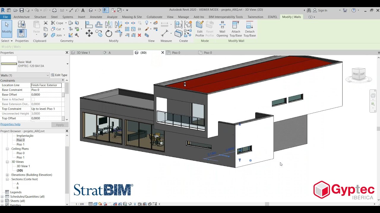Click the red Delete X icon
This screenshot has width=380, height=213.
[139, 35]
